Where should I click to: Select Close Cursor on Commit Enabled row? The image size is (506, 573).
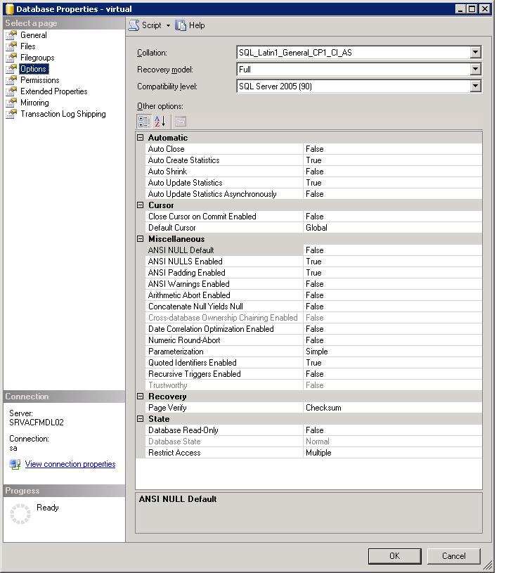click(x=314, y=217)
